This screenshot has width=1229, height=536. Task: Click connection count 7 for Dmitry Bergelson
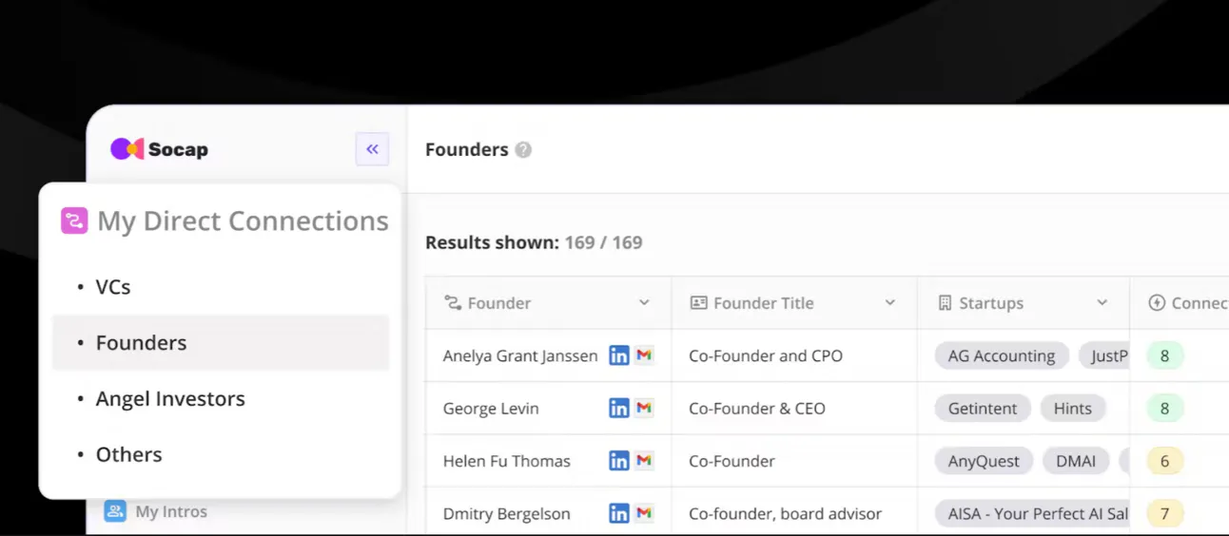(1165, 513)
